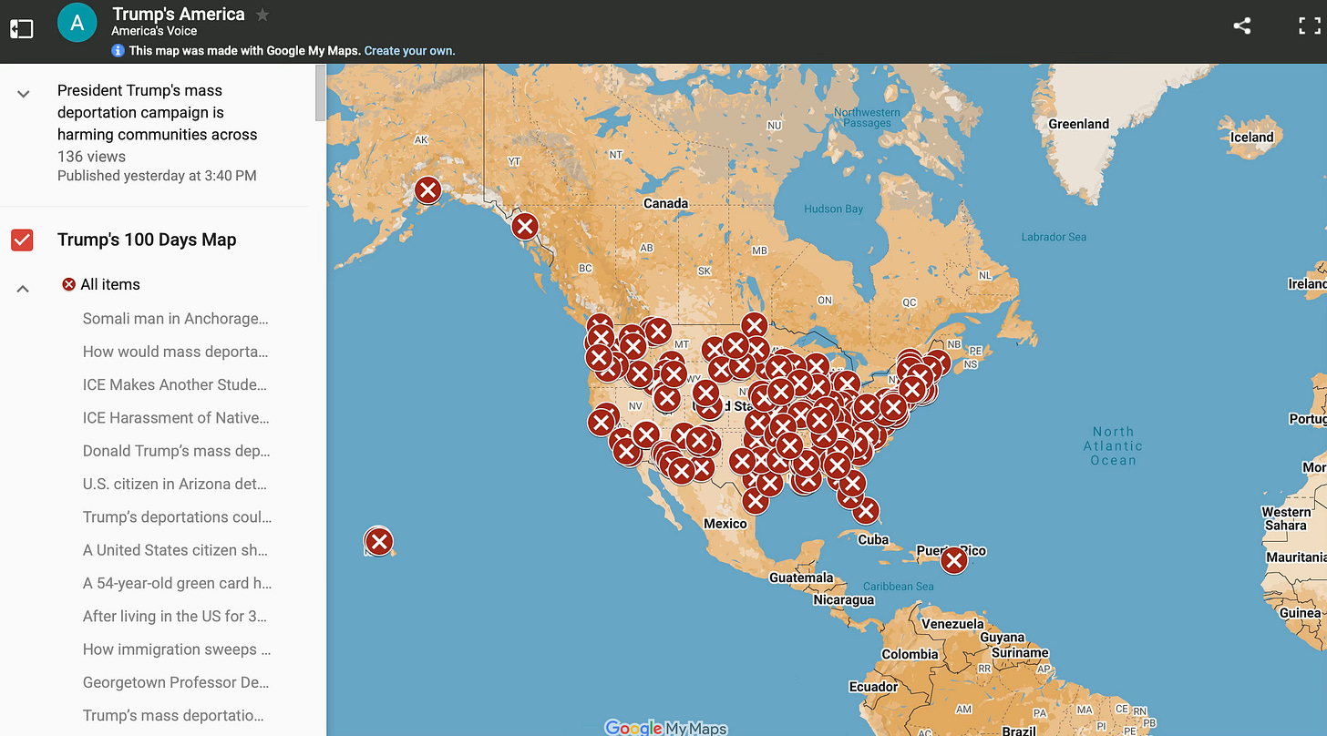Open A 54-year-old green card h... item

(x=177, y=583)
